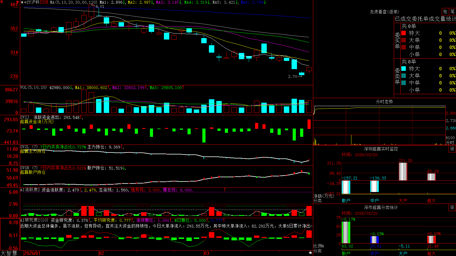Open MA(5,10,20,30,60,120) indicator parameters
Screen dimensions: 456x256
point(74,2)
